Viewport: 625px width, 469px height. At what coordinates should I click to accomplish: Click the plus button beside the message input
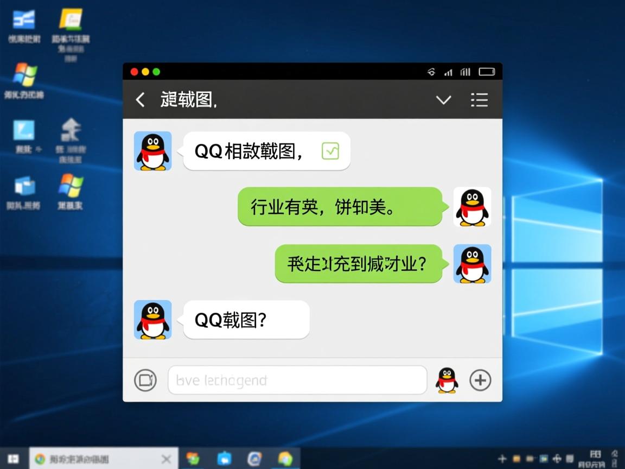coord(480,380)
